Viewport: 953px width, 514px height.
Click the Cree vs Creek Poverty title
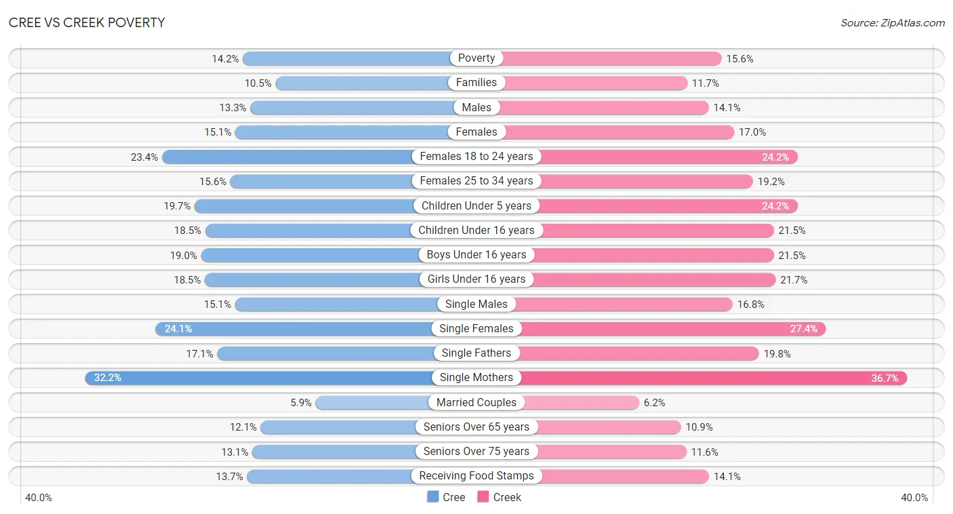point(87,22)
